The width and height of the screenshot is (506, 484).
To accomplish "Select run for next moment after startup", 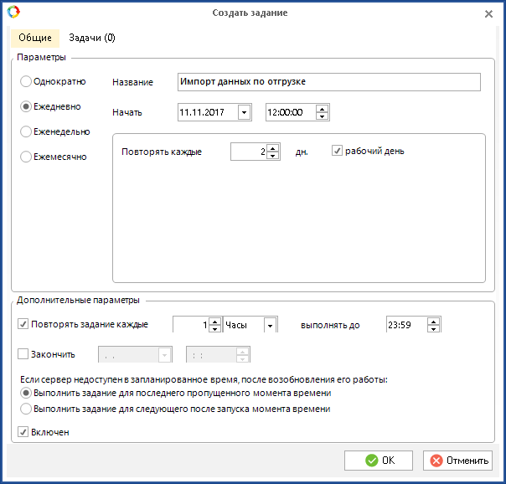I will click(26, 409).
